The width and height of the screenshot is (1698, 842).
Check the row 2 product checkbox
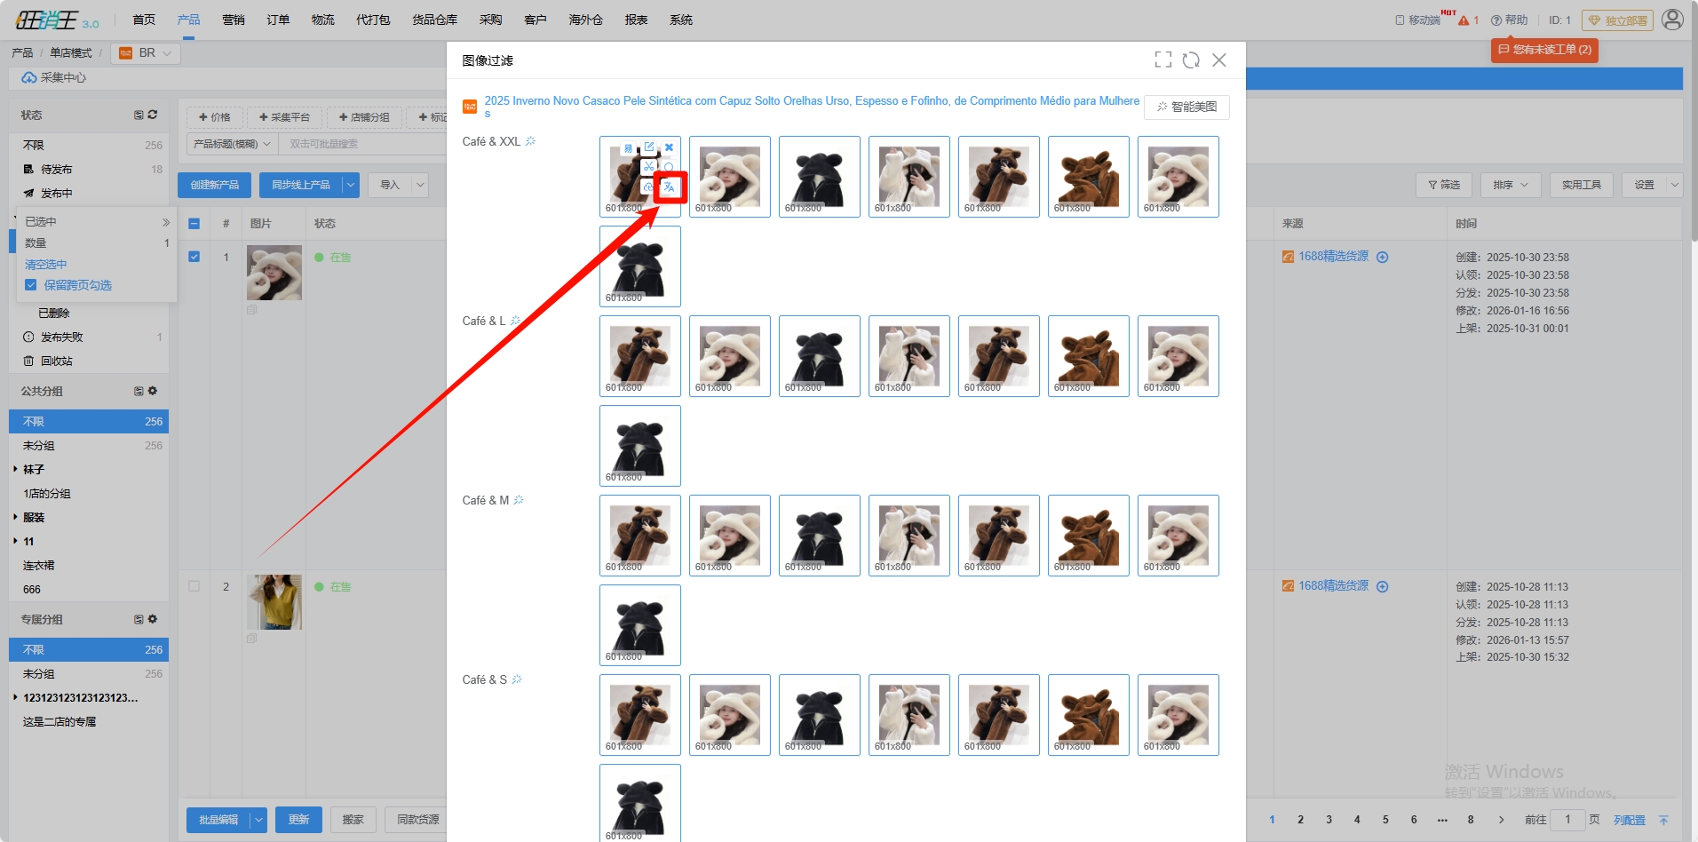point(194,586)
